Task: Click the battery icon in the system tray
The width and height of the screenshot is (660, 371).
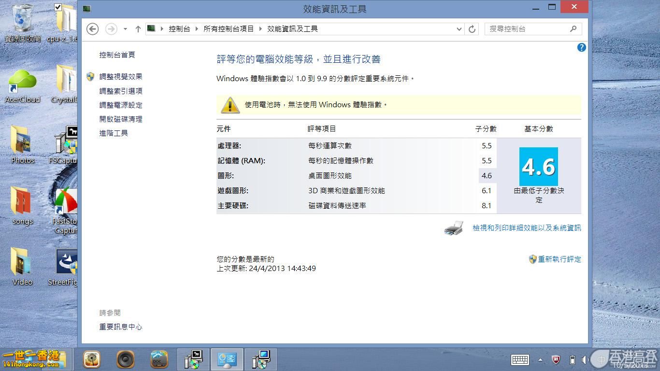Action: pyautogui.click(x=572, y=360)
